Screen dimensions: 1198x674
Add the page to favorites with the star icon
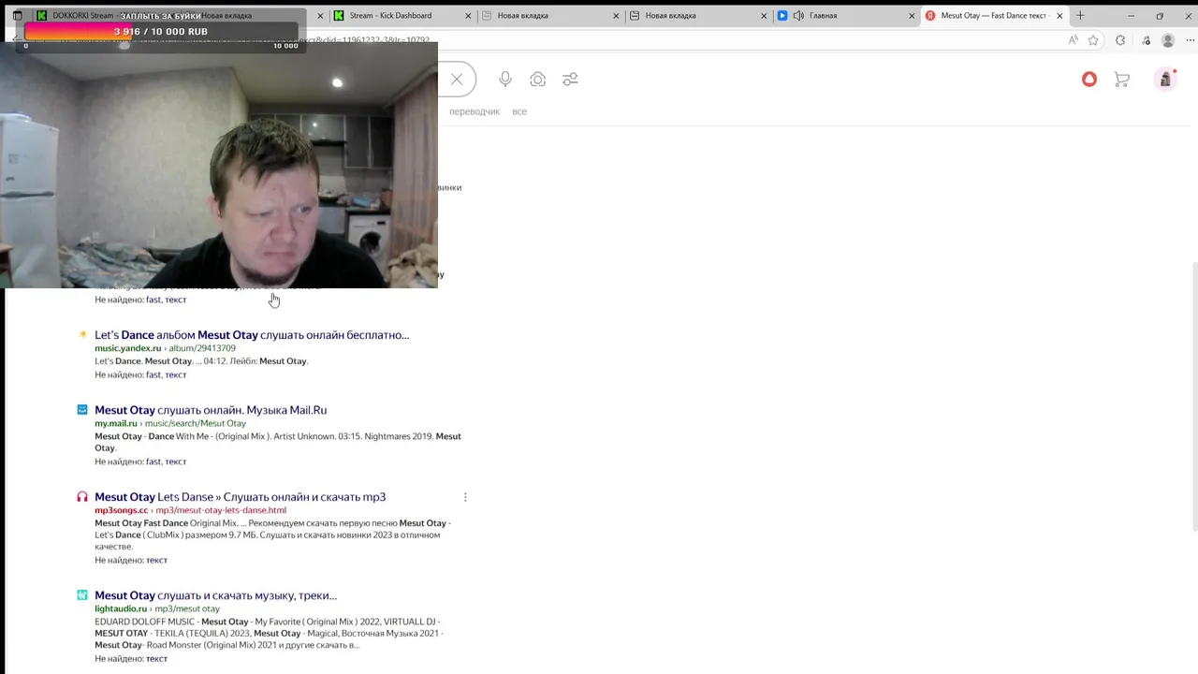[x=1093, y=40]
